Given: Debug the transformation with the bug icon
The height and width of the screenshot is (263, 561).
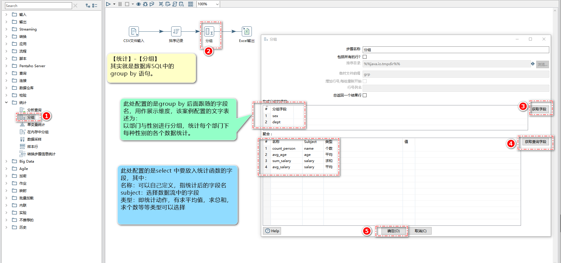Looking at the screenshot, I should point(145,4).
